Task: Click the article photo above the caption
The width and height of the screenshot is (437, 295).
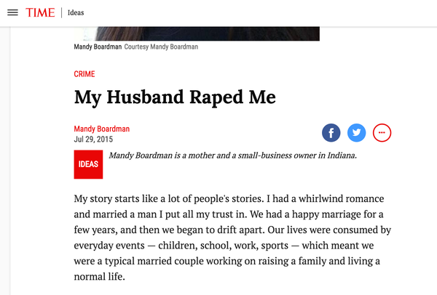Action: (197, 33)
